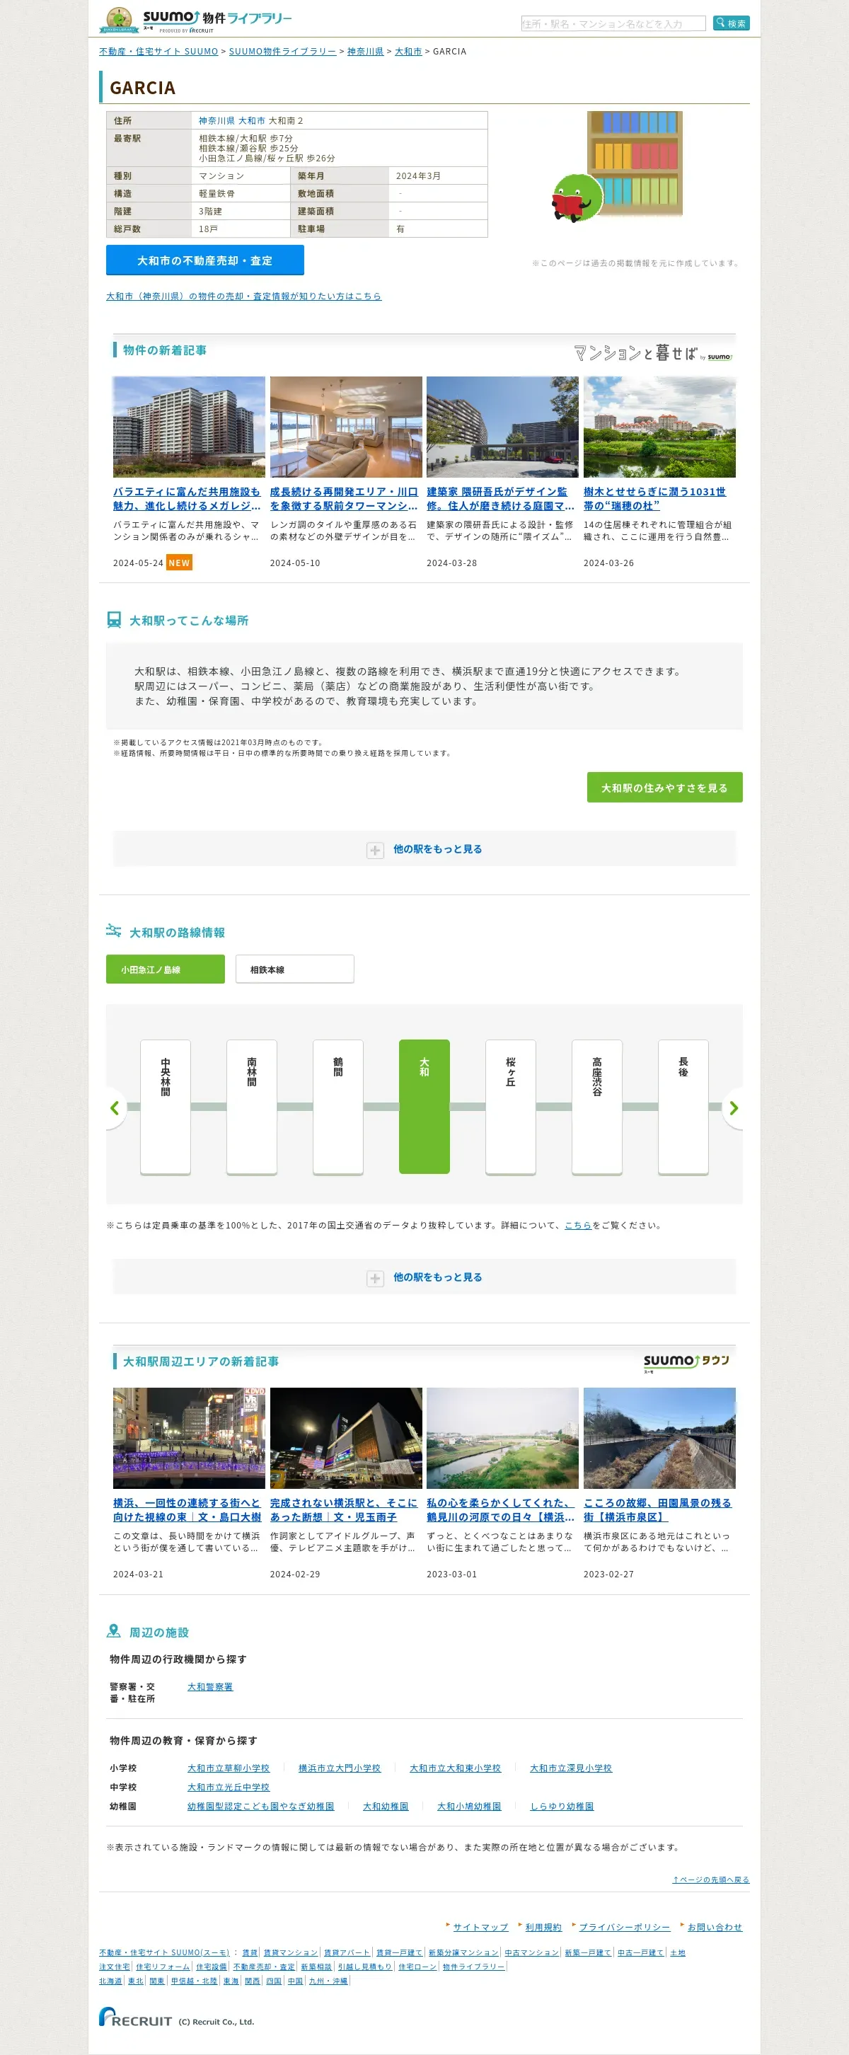Open the 大和市 breadcrumb link

408,51
